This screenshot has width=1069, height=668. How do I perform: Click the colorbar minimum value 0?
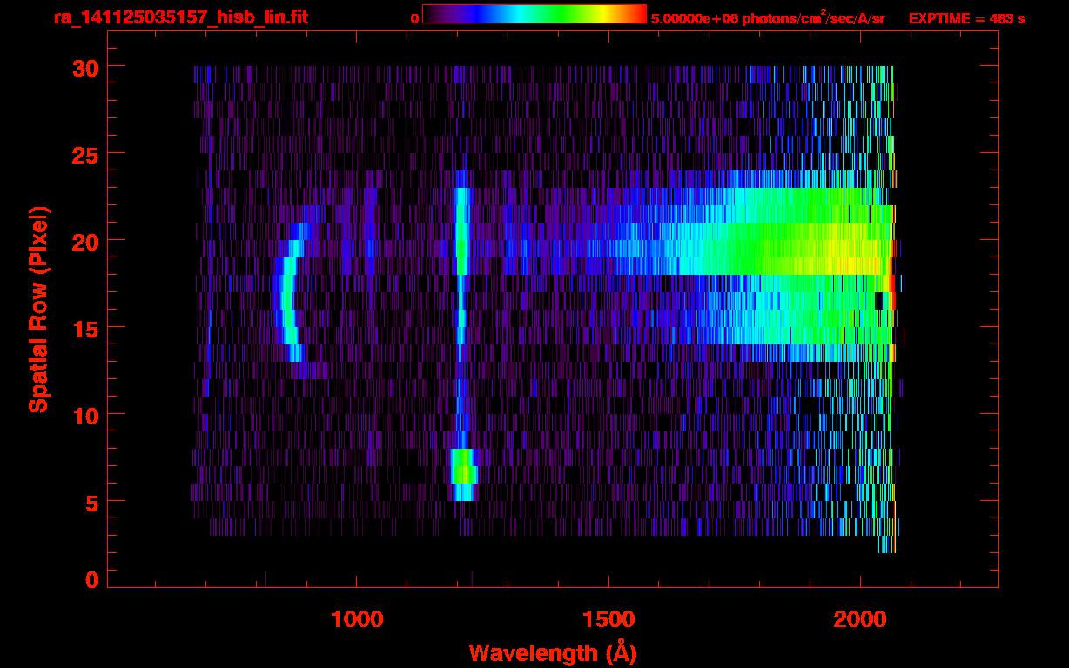point(414,18)
